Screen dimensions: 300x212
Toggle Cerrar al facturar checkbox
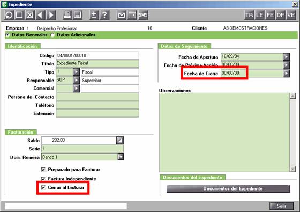tap(43, 187)
